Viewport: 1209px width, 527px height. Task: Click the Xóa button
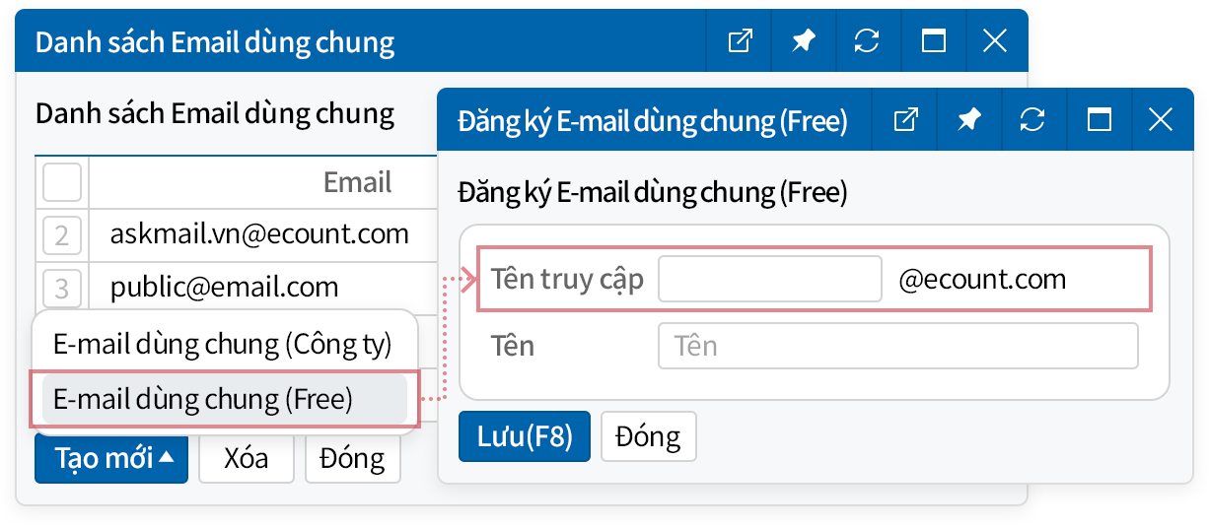click(247, 458)
